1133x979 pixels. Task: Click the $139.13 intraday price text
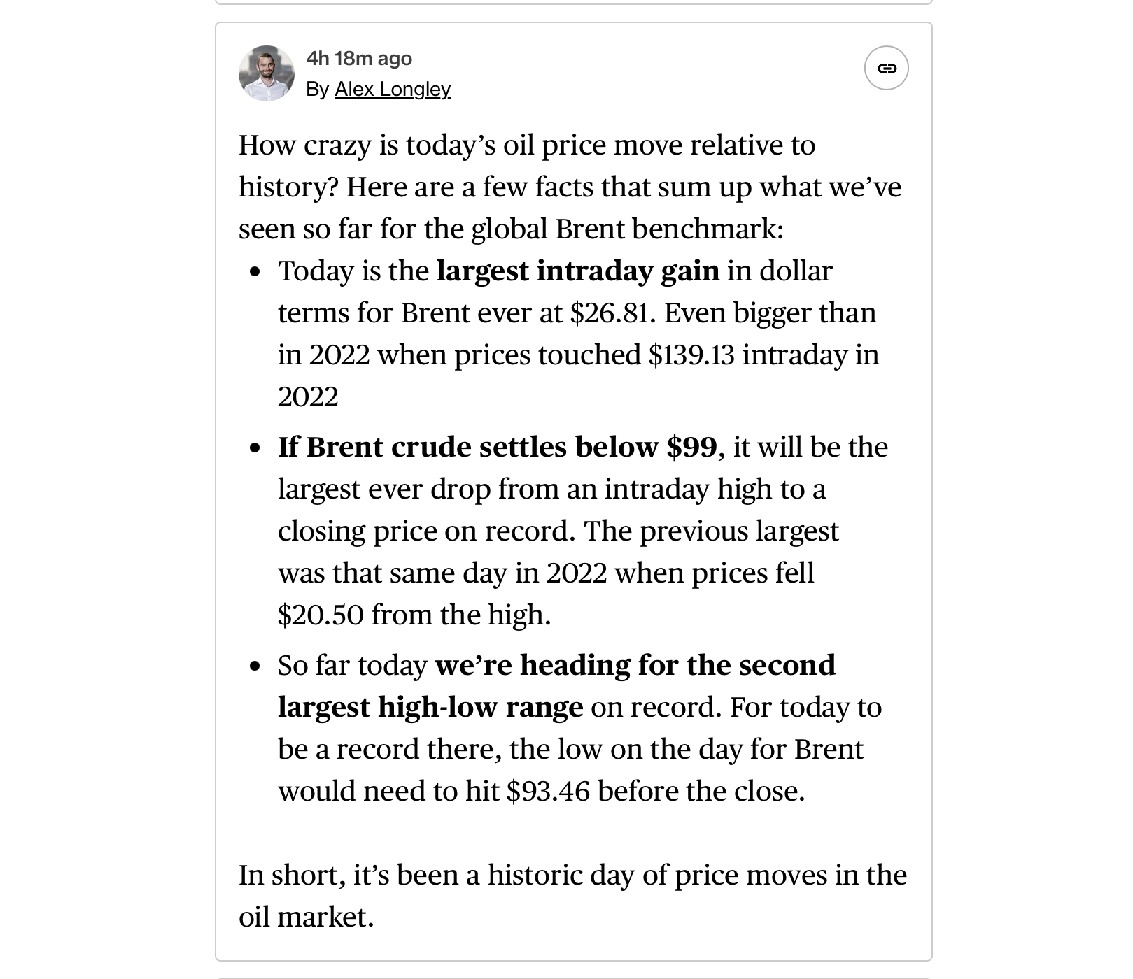coord(691,355)
